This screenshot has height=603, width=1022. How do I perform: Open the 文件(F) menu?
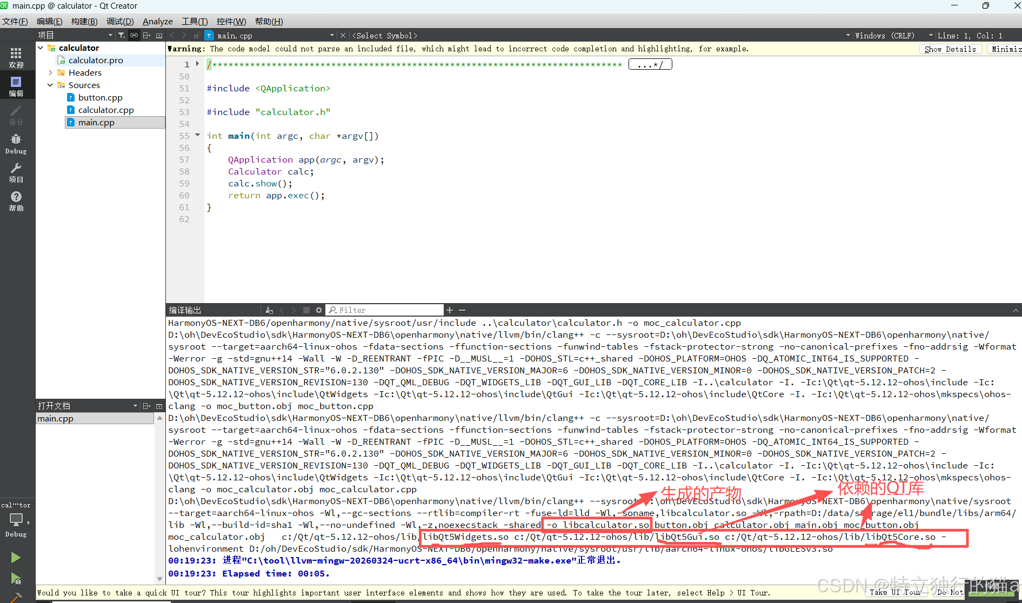pos(15,22)
